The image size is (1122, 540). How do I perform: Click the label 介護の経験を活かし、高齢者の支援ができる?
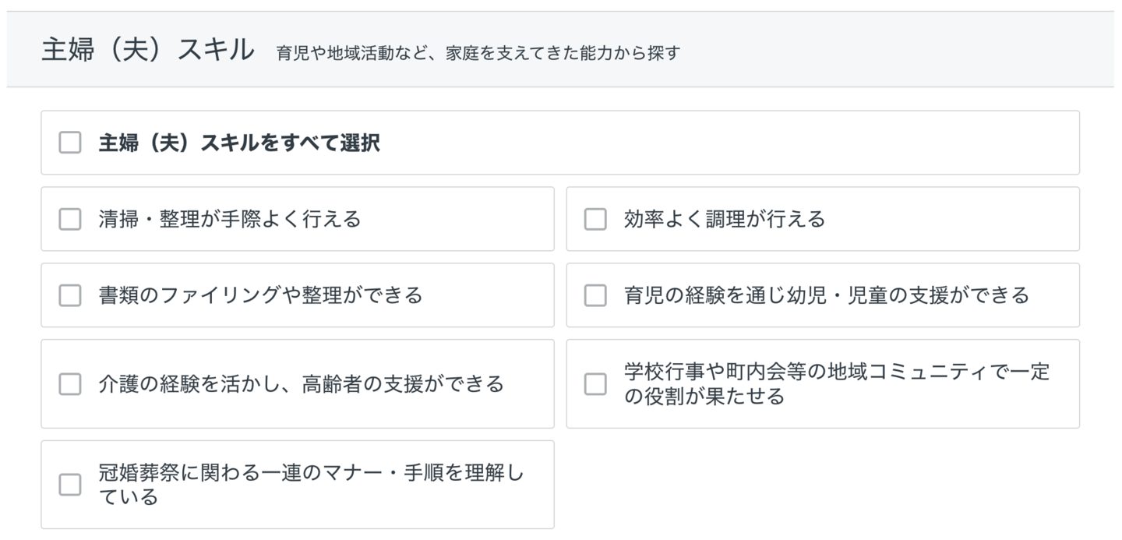point(301,384)
